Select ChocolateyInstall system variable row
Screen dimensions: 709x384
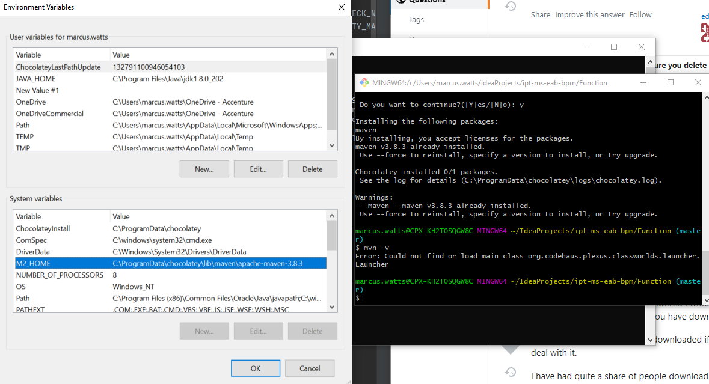(170, 228)
